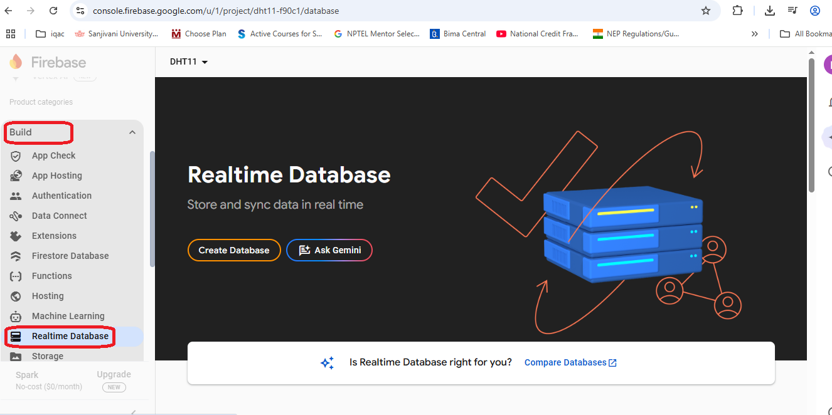832x415 pixels.
Task: Select the Firestore Database icon
Action: click(16, 256)
